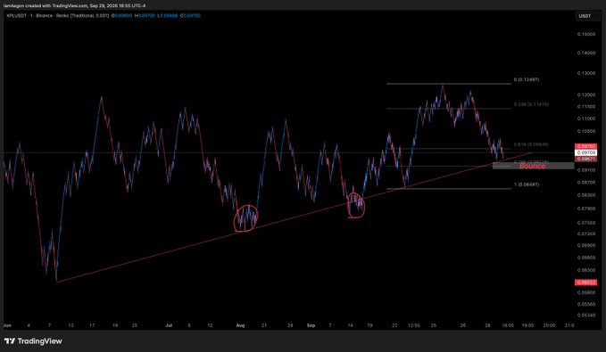Click the 17 date label on time axis
Viewport: 606px width, 352px height.
coord(92,326)
